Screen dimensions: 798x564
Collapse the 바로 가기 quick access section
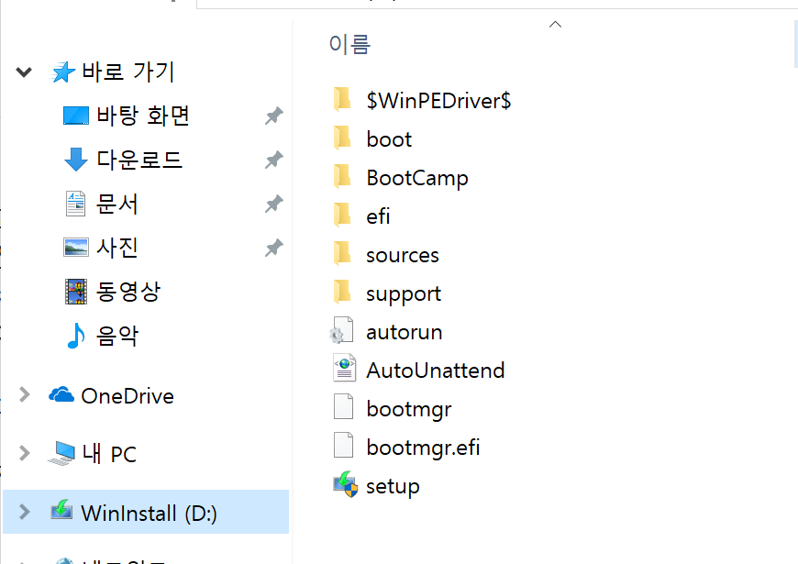click(24, 72)
